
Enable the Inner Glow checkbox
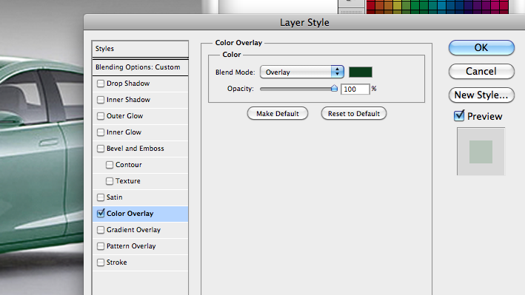[101, 132]
